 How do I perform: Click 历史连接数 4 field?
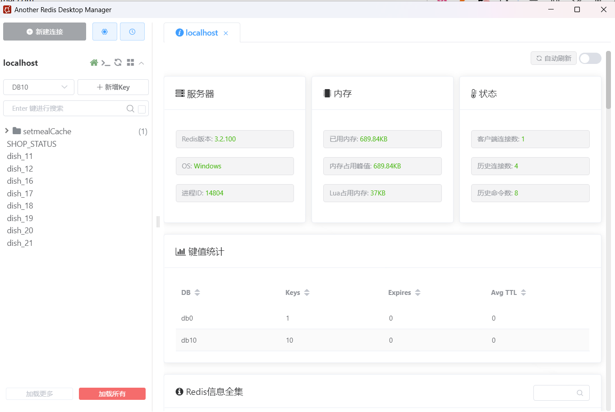pyautogui.click(x=530, y=166)
